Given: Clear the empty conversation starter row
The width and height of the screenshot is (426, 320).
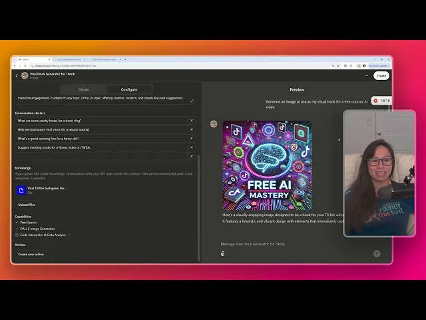Looking at the screenshot, I should tap(192, 156).
